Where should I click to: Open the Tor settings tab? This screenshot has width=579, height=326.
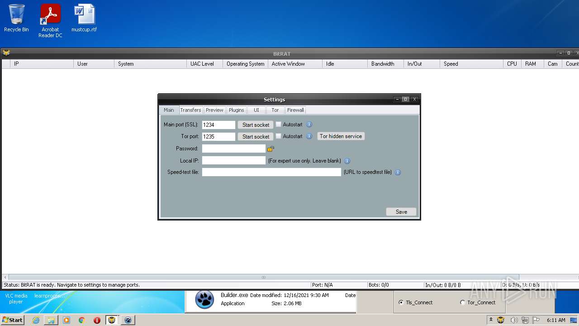[275, 110]
